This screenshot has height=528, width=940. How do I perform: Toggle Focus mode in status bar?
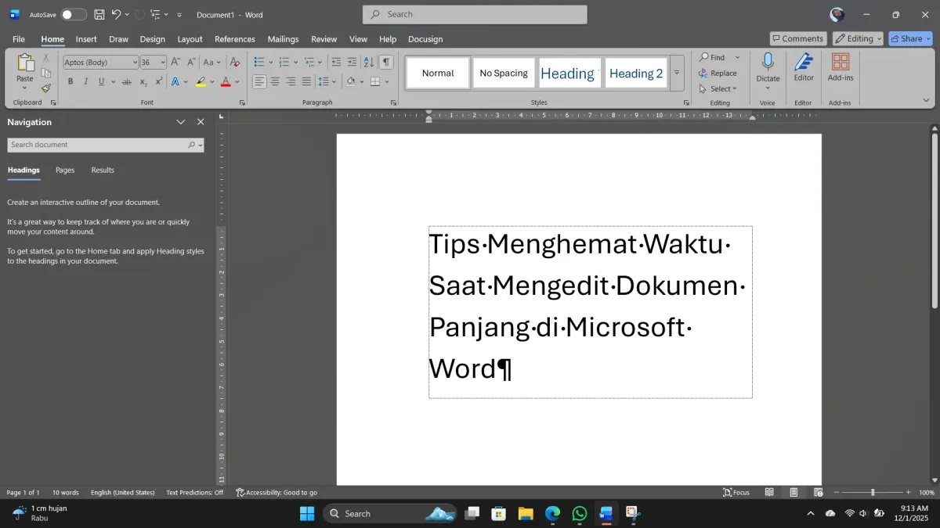[736, 492]
